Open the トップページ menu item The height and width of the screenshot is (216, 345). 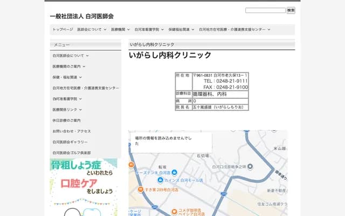tap(63, 29)
